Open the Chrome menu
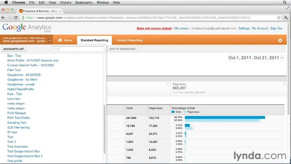The height and width of the screenshot is (164, 291). (x=19, y=2)
